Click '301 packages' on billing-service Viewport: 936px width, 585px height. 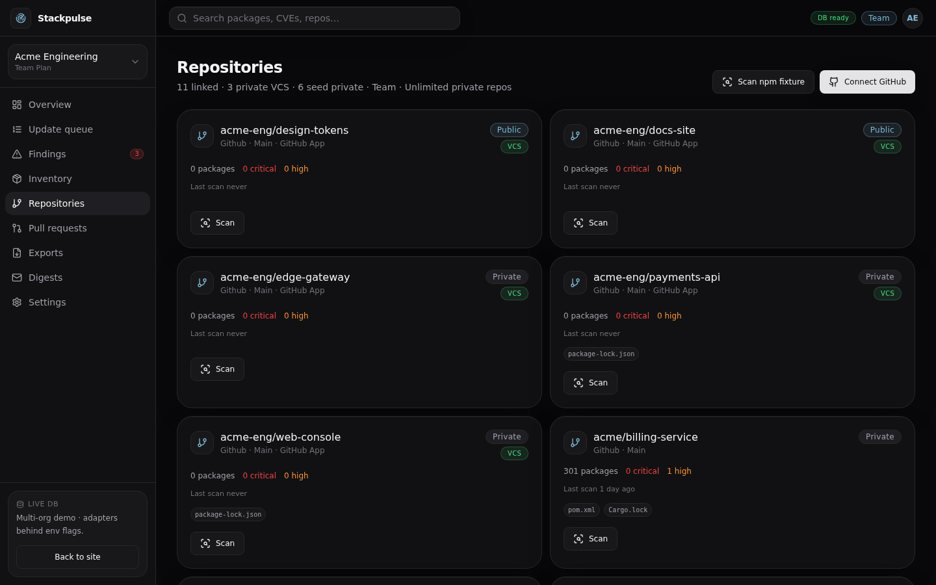click(590, 471)
